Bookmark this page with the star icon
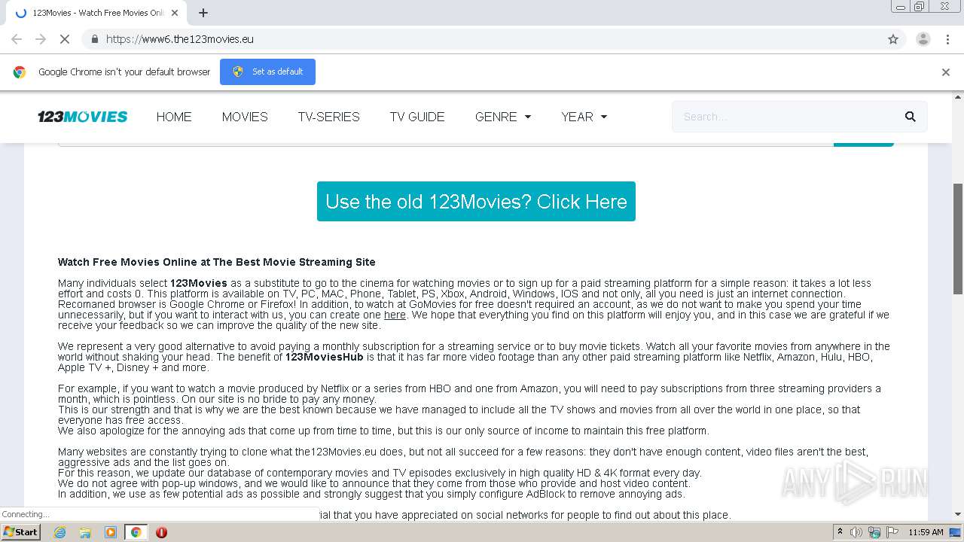The width and height of the screenshot is (964, 542). [893, 39]
